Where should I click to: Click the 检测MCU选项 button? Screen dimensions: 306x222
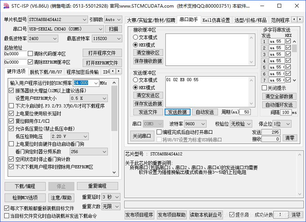pyautogui.click(x=25, y=198)
